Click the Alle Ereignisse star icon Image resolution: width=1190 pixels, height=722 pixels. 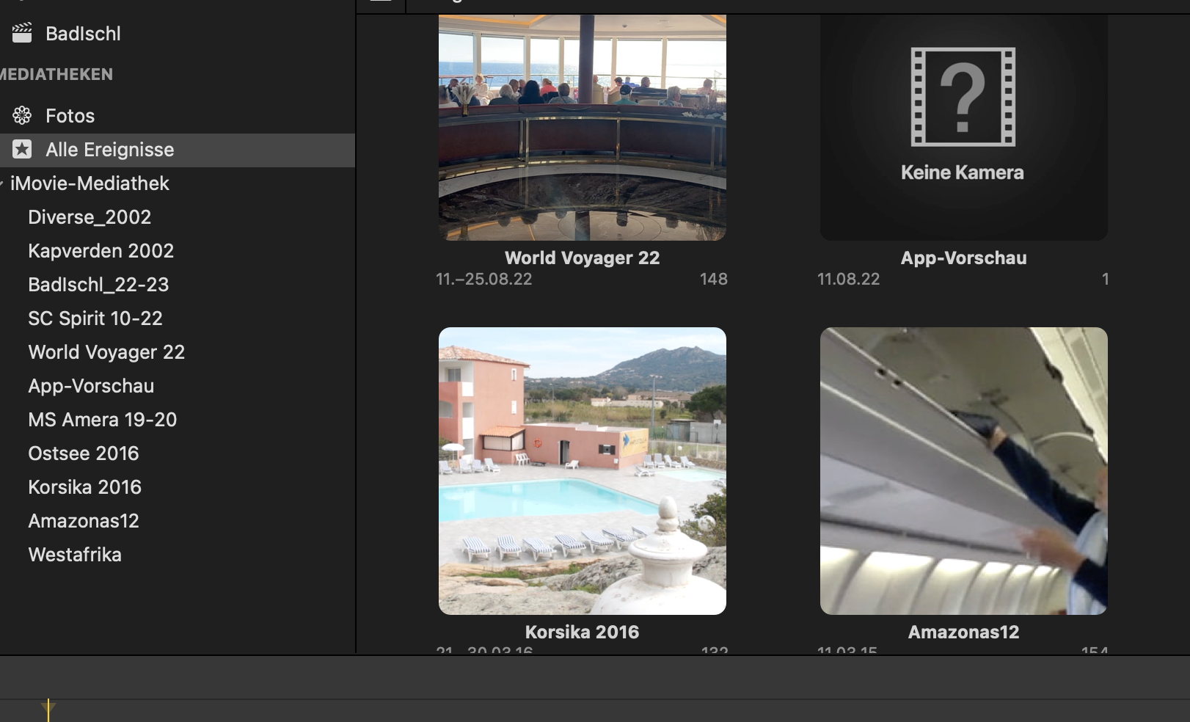pos(22,150)
